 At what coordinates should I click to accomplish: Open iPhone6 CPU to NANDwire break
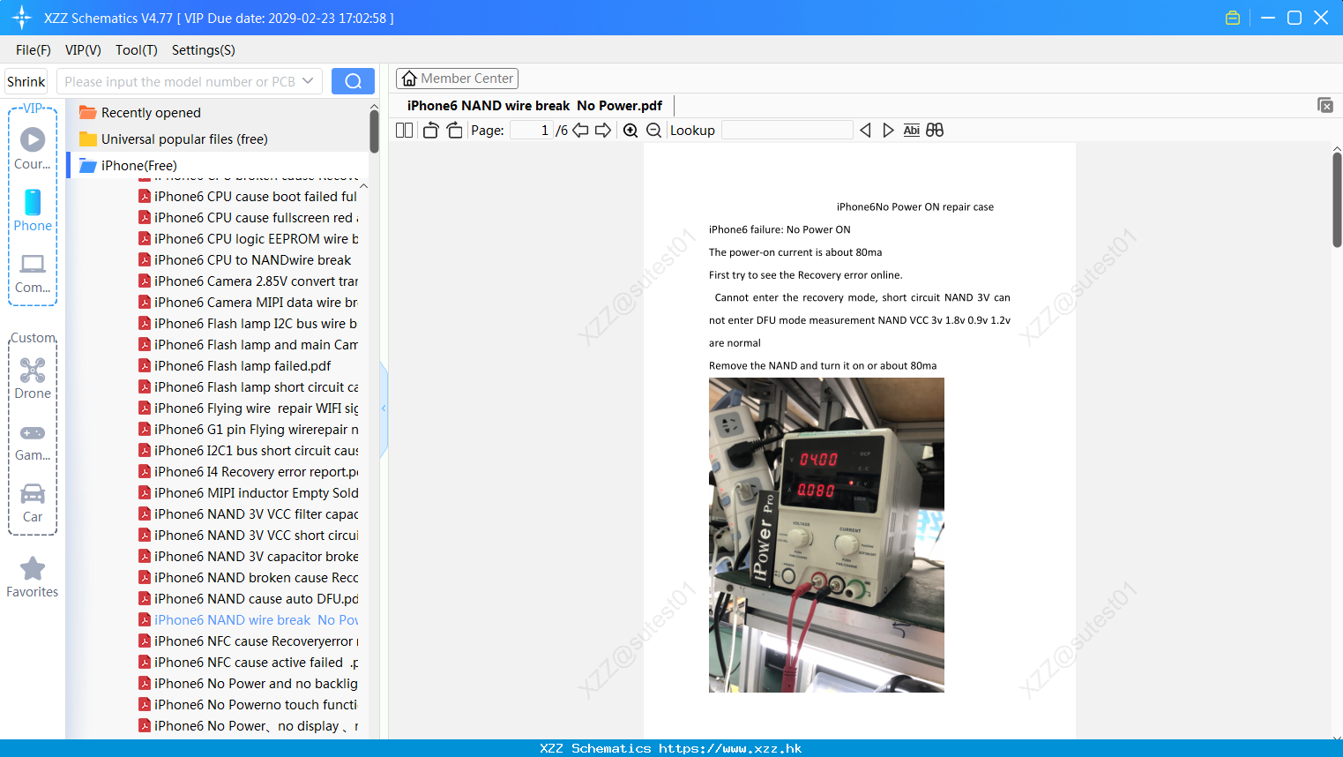click(244, 259)
